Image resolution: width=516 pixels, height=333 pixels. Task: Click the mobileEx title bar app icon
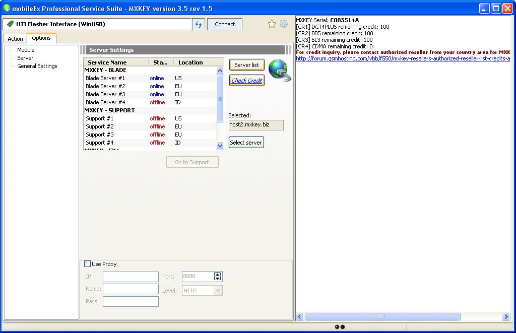coord(6,8)
